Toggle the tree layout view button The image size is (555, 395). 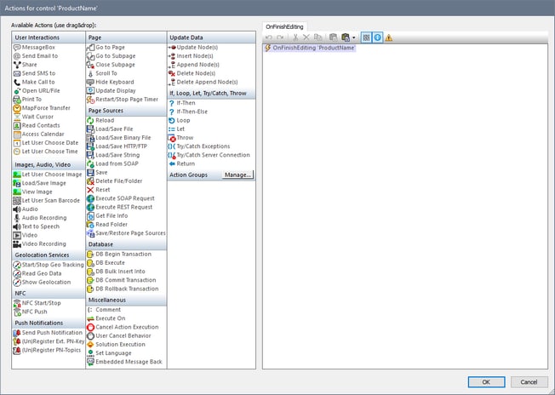pyautogui.click(x=366, y=37)
